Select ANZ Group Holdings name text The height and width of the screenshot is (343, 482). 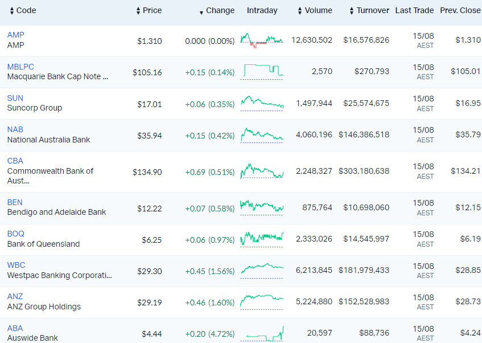(x=44, y=307)
